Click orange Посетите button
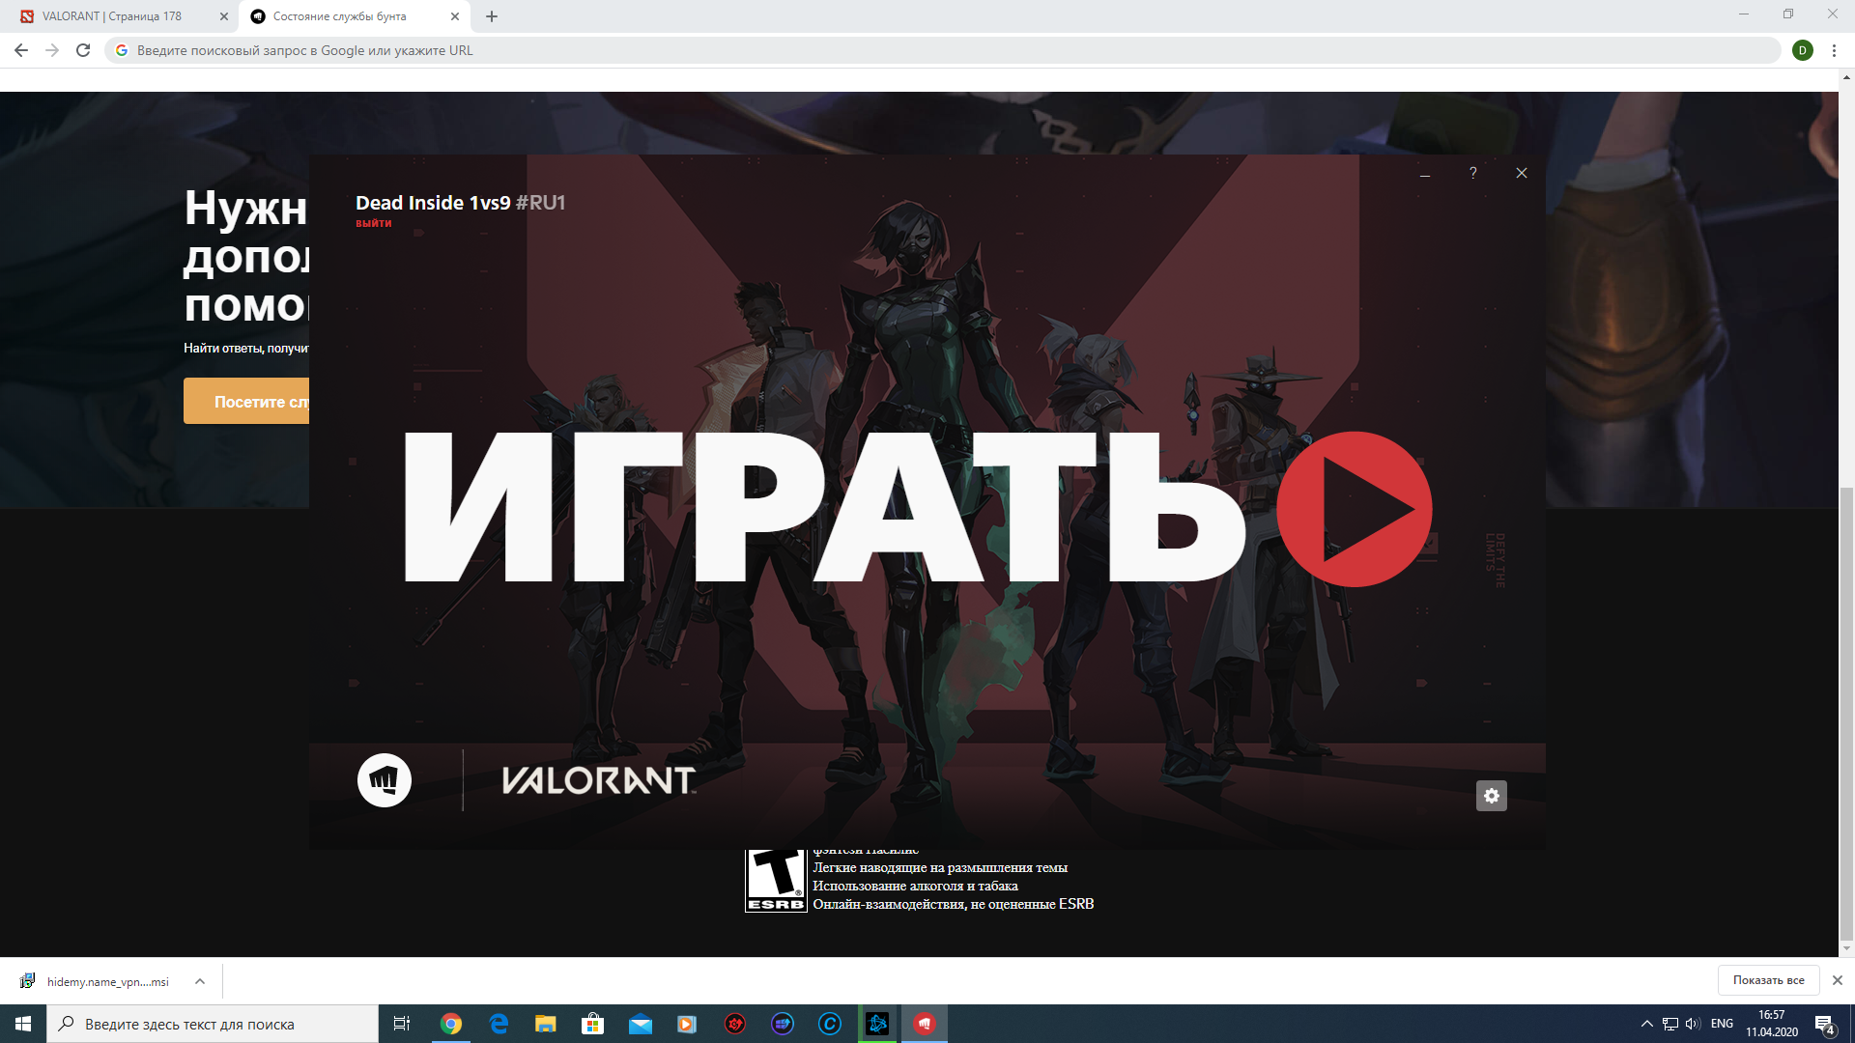Image resolution: width=1855 pixels, height=1043 pixels. click(x=247, y=402)
